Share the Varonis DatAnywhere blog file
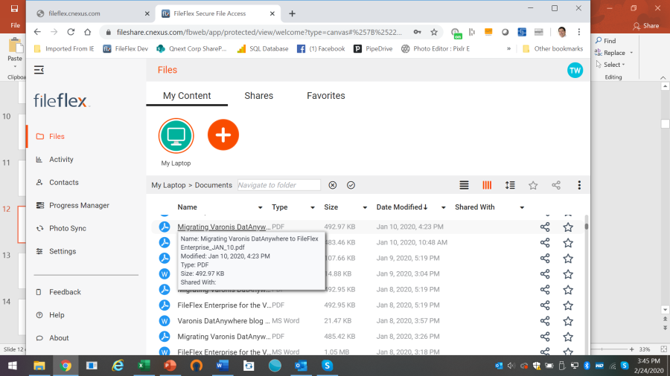Viewport: 670px width, 376px height. [545, 321]
